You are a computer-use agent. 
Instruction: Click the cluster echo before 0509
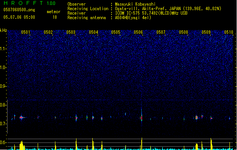click(196, 117)
